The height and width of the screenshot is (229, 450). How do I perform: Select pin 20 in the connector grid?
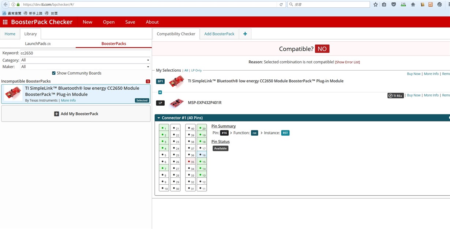202,128
